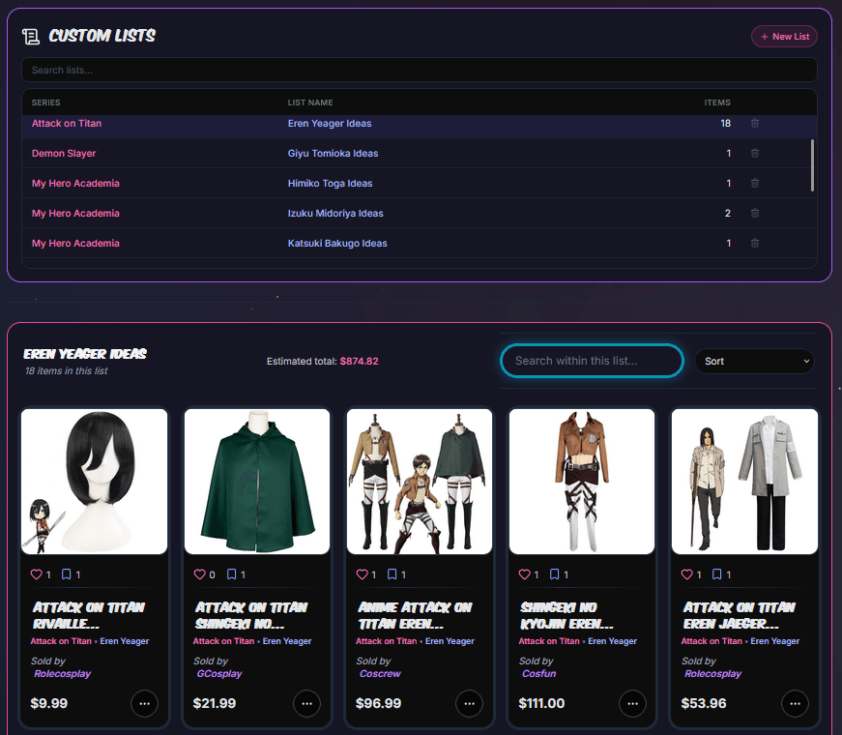This screenshot has height=735, width=842.
Task: Delete the Eren Yeager Ideas list
Action: [x=754, y=124]
